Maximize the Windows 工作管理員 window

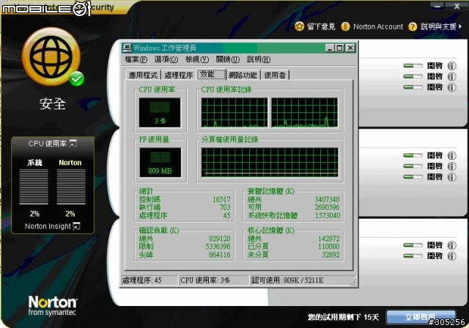pyautogui.click(x=339, y=48)
